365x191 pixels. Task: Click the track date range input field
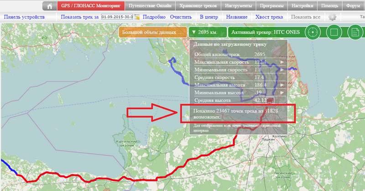coord(117,17)
